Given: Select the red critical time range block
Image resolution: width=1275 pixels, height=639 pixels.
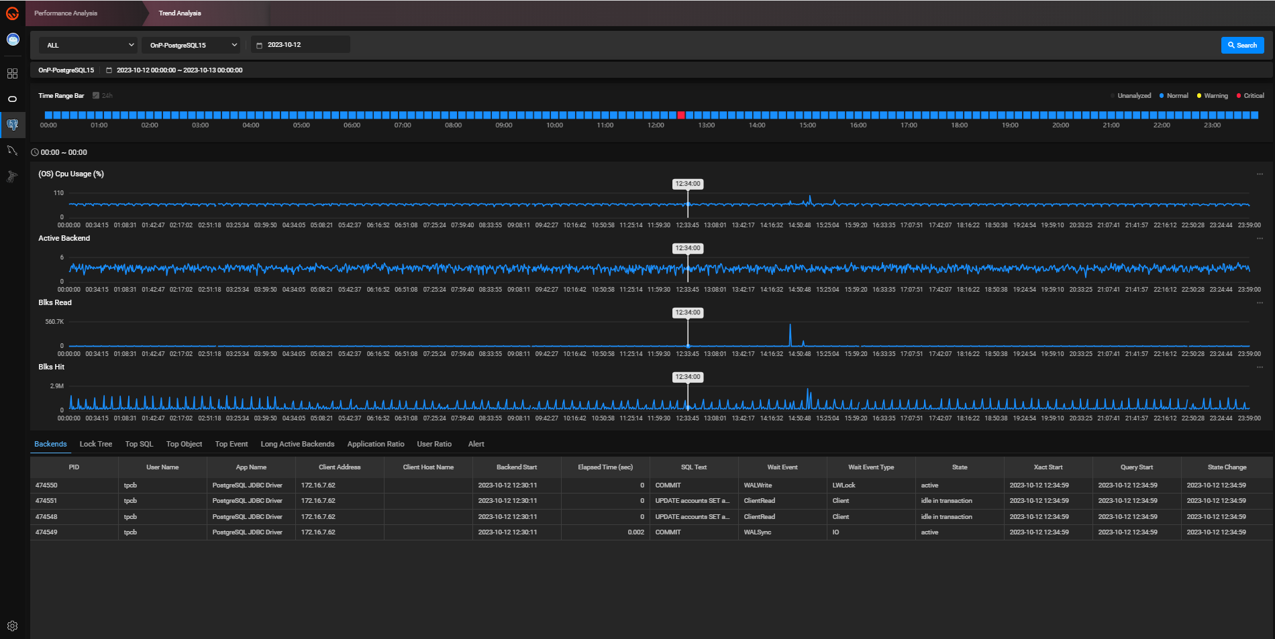Looking at the screenshot, I should click(x=680, y=115).
